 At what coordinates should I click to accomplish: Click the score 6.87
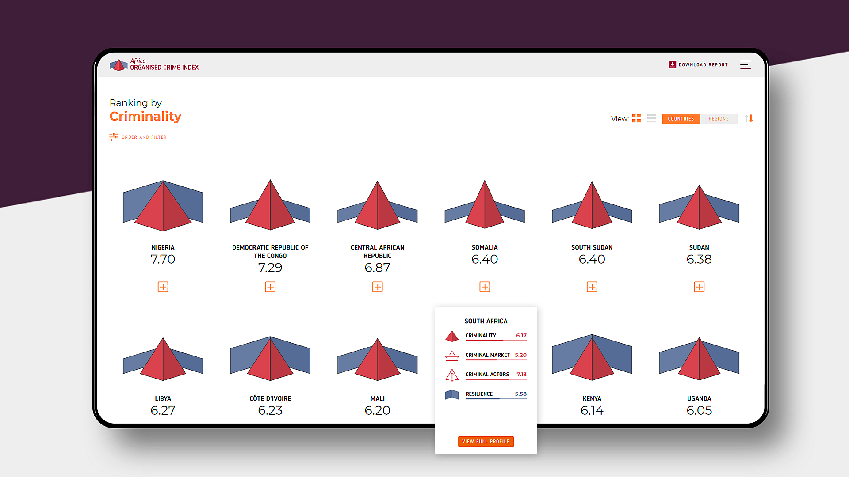point(378,268)
